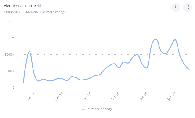Select the Jan '19 axis label
Viewport: 195px width, 118px height.
(x=115, y=96)
